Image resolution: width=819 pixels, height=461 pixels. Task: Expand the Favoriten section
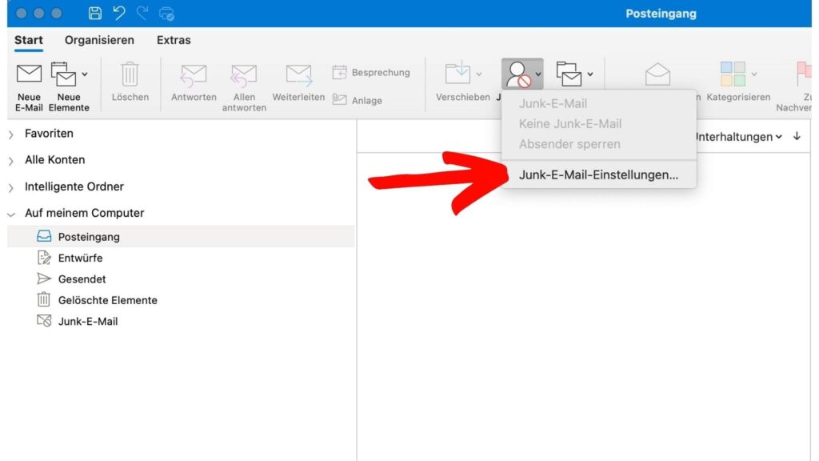pos(11,134)
